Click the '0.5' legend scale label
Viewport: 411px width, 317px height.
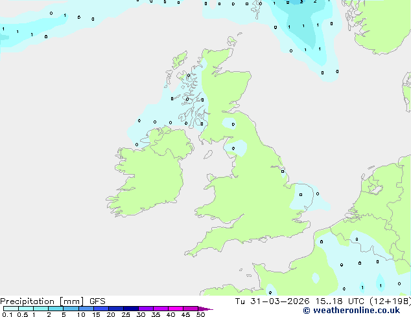23,314
